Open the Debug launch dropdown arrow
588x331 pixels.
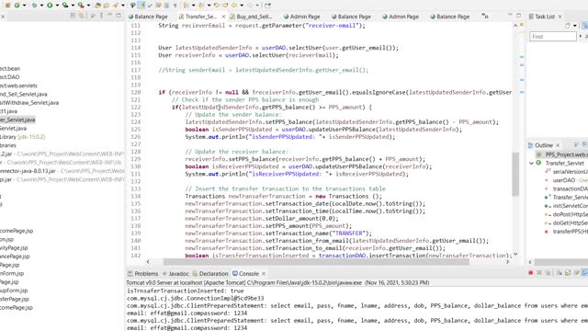(41, 6)
